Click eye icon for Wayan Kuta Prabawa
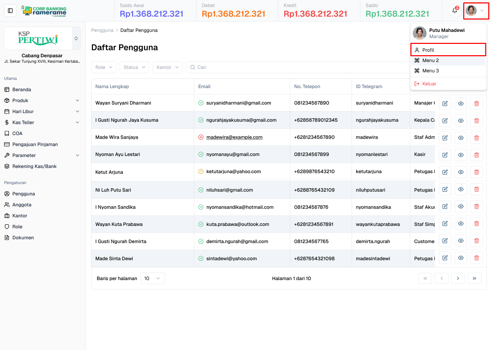 [x=460, y=224]
